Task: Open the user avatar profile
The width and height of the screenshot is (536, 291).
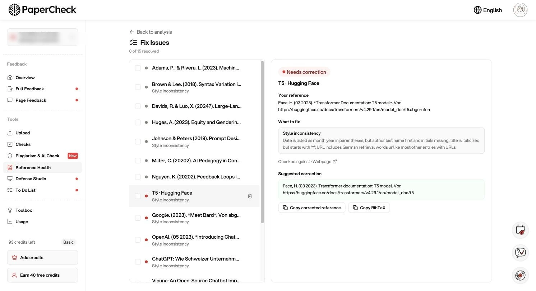Action: click(x=520, y=10)
